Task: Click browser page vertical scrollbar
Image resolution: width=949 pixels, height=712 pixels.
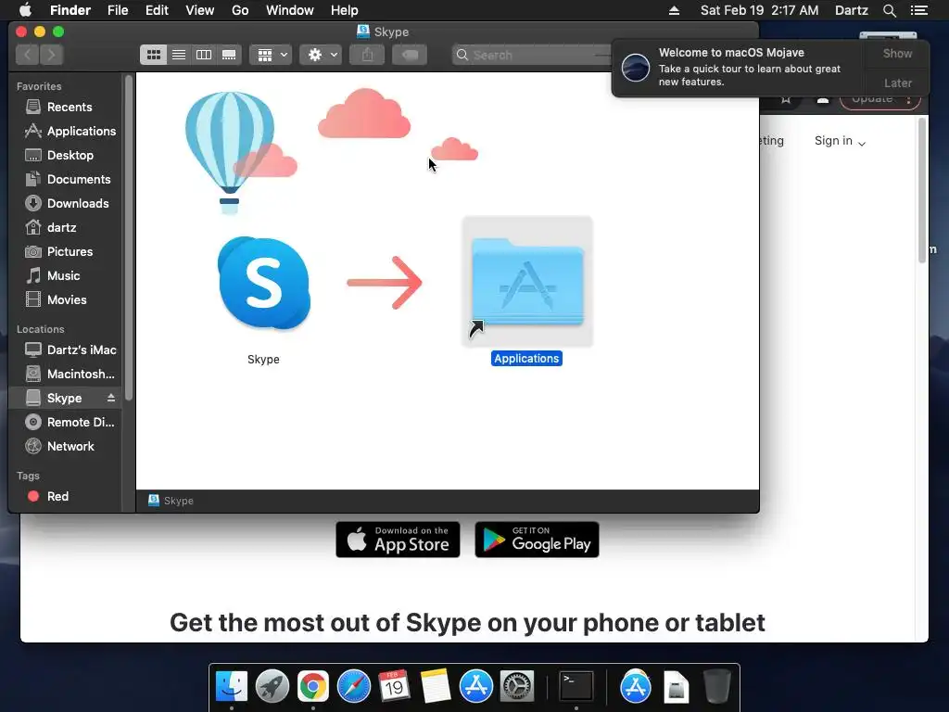Action: pyautogui.click(x=922, y=191)
